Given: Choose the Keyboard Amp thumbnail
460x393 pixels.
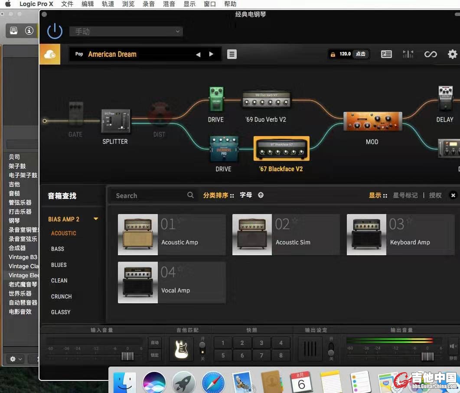Looking at the screenshot, I should click(x=366, y=234).
